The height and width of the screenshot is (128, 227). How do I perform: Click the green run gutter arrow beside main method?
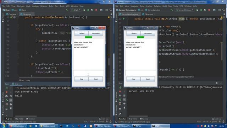click(124, 19)
